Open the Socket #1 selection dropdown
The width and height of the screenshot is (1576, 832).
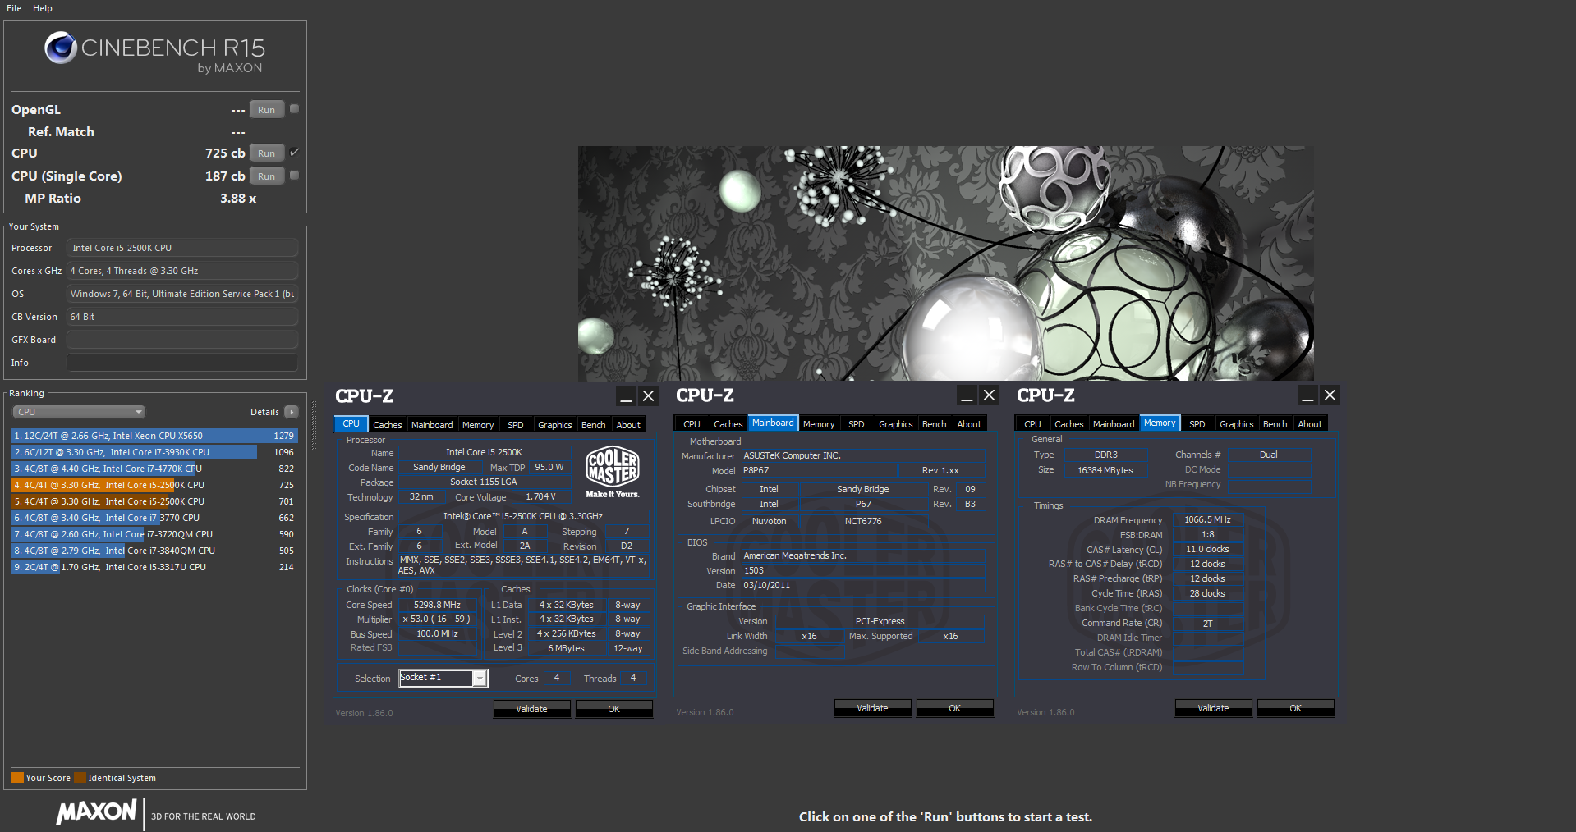443,678
